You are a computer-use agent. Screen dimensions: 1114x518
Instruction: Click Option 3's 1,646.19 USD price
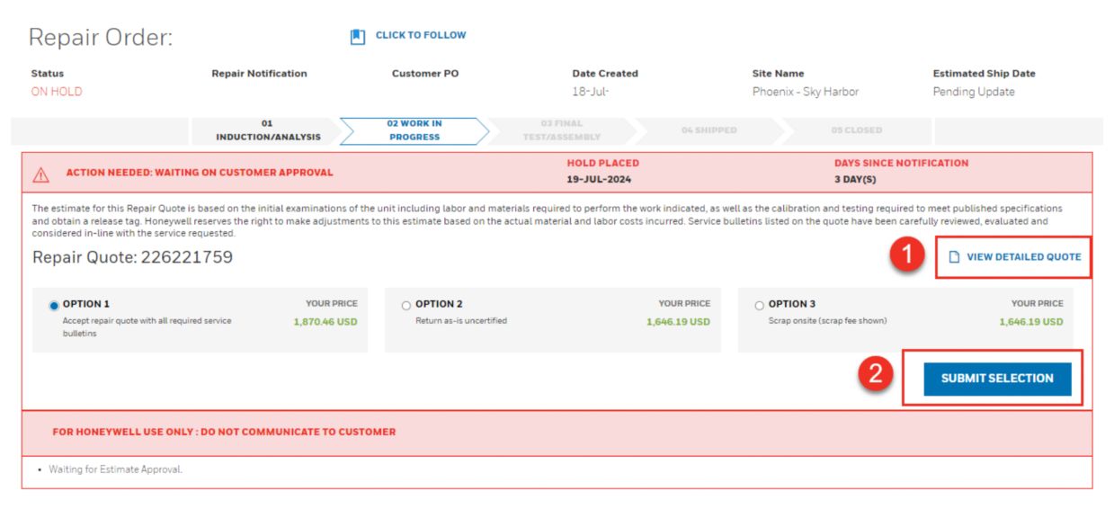tap(1030, 321)
